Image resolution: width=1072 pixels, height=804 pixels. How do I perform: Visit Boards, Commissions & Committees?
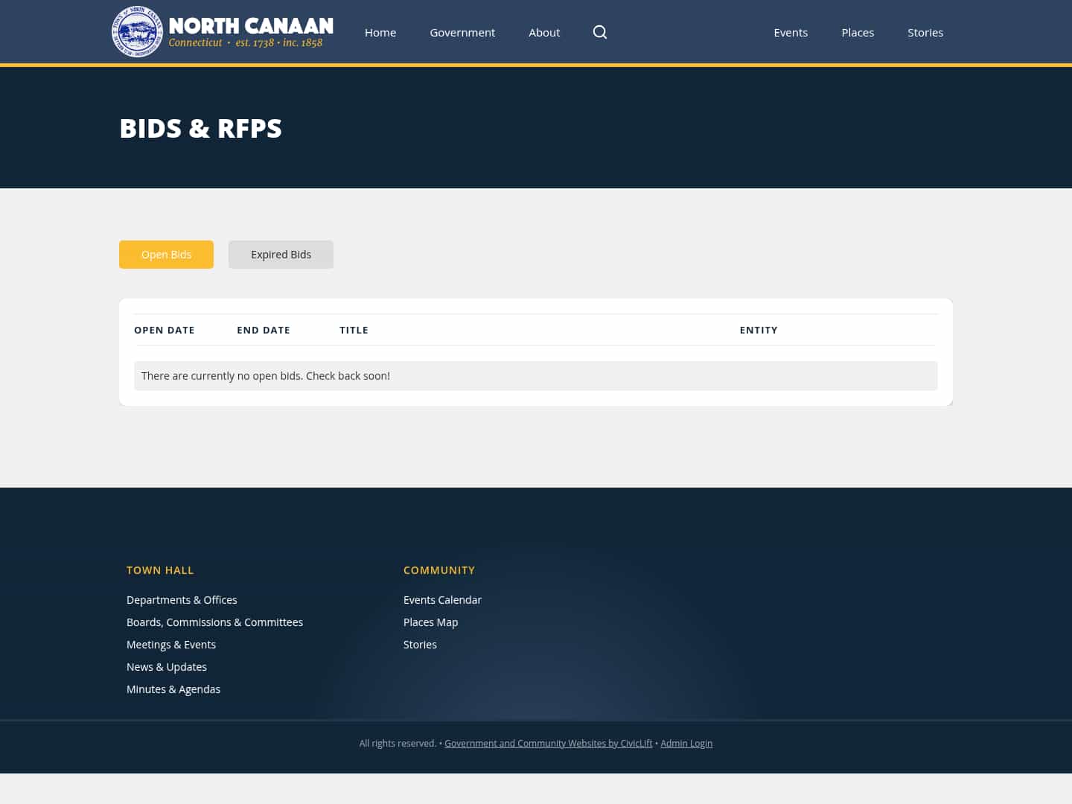215,622
